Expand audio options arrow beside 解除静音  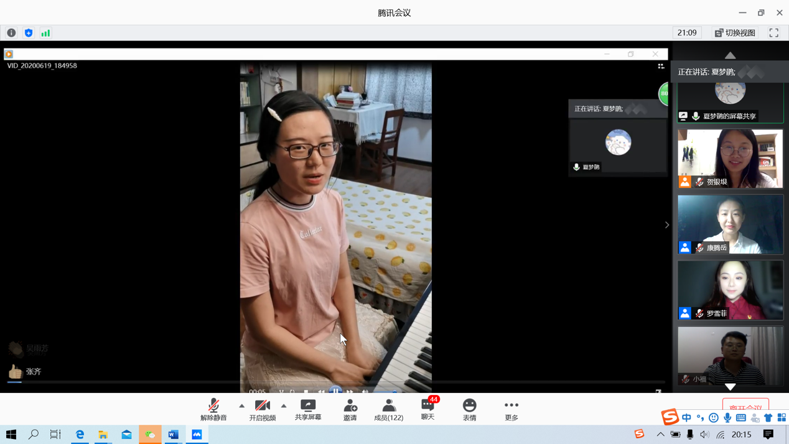[241, 406]
